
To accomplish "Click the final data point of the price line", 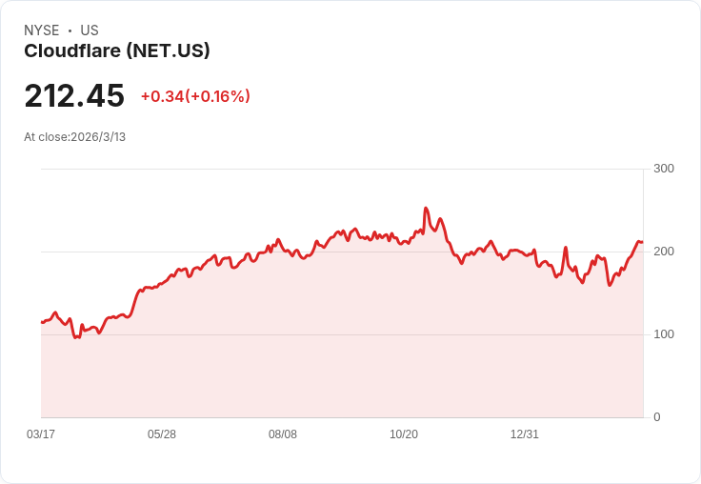I will click(x=642, y=242).
